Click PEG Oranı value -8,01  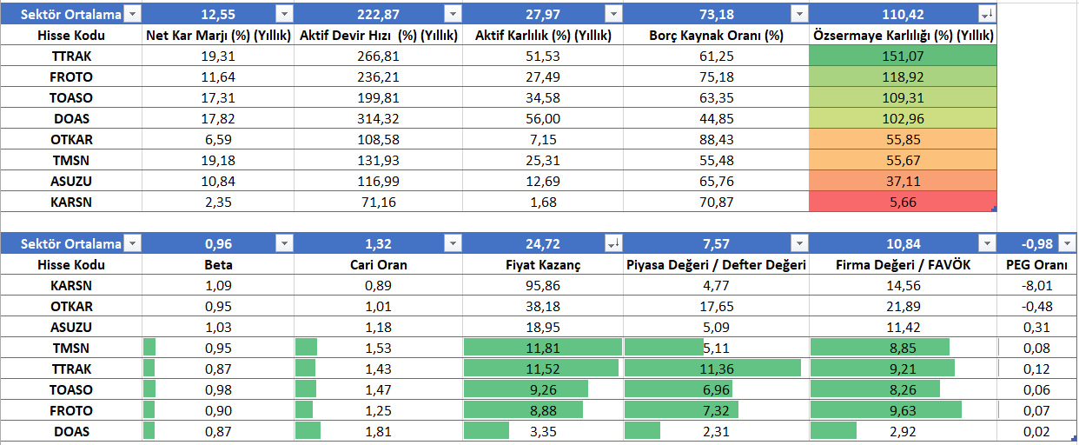(x=1037, y=285)
